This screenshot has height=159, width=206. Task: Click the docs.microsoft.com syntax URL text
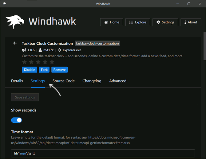[x=73, y=140]
